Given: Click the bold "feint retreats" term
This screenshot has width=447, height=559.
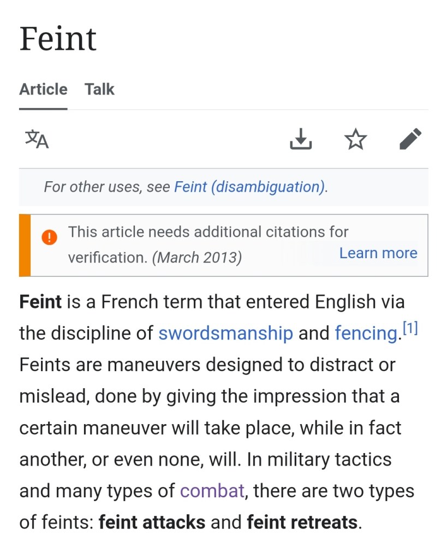Looking at the screenshot, I should [x=302, y=522].
